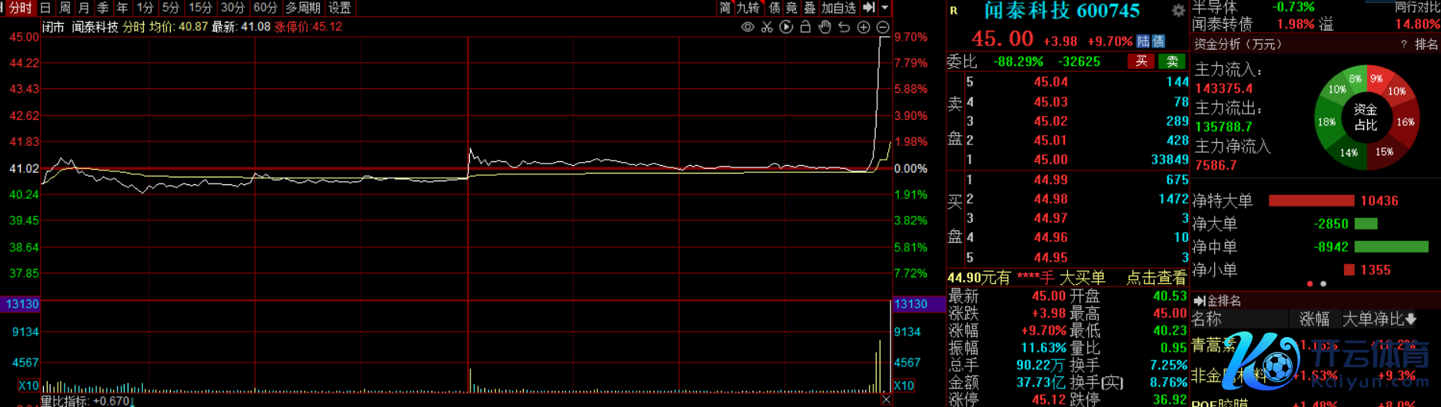Screen dimensions: 1441x407
Task: Toggle the 叠 overlay option
Action: pos(809,8)
